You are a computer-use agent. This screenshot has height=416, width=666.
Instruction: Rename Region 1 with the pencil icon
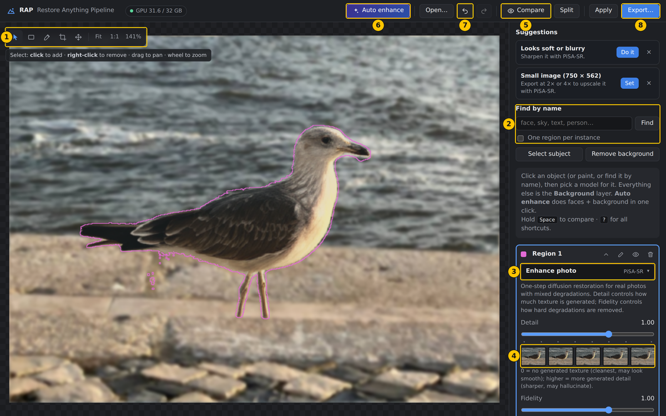coord(620,255)
